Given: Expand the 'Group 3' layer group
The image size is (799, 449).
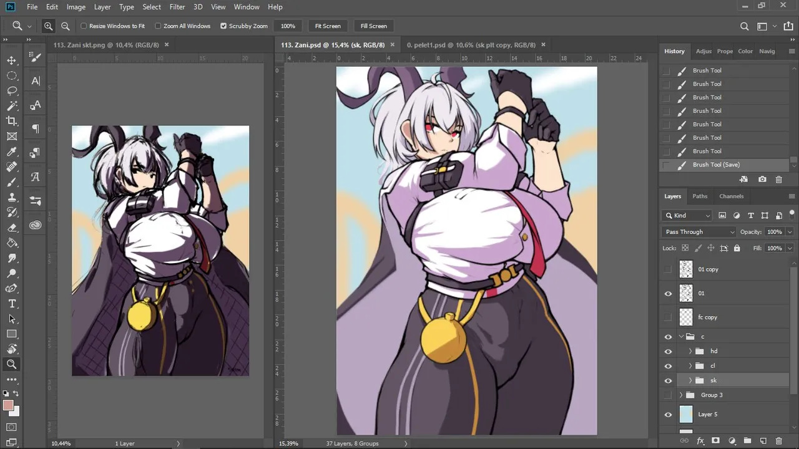Looking at the screenshot, I should click(x=681, y=395).
